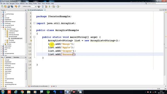This screenshot has height=94, width=167.
Task: Click the NetBeans cube icon in taskbar
Action: (67, 92)
